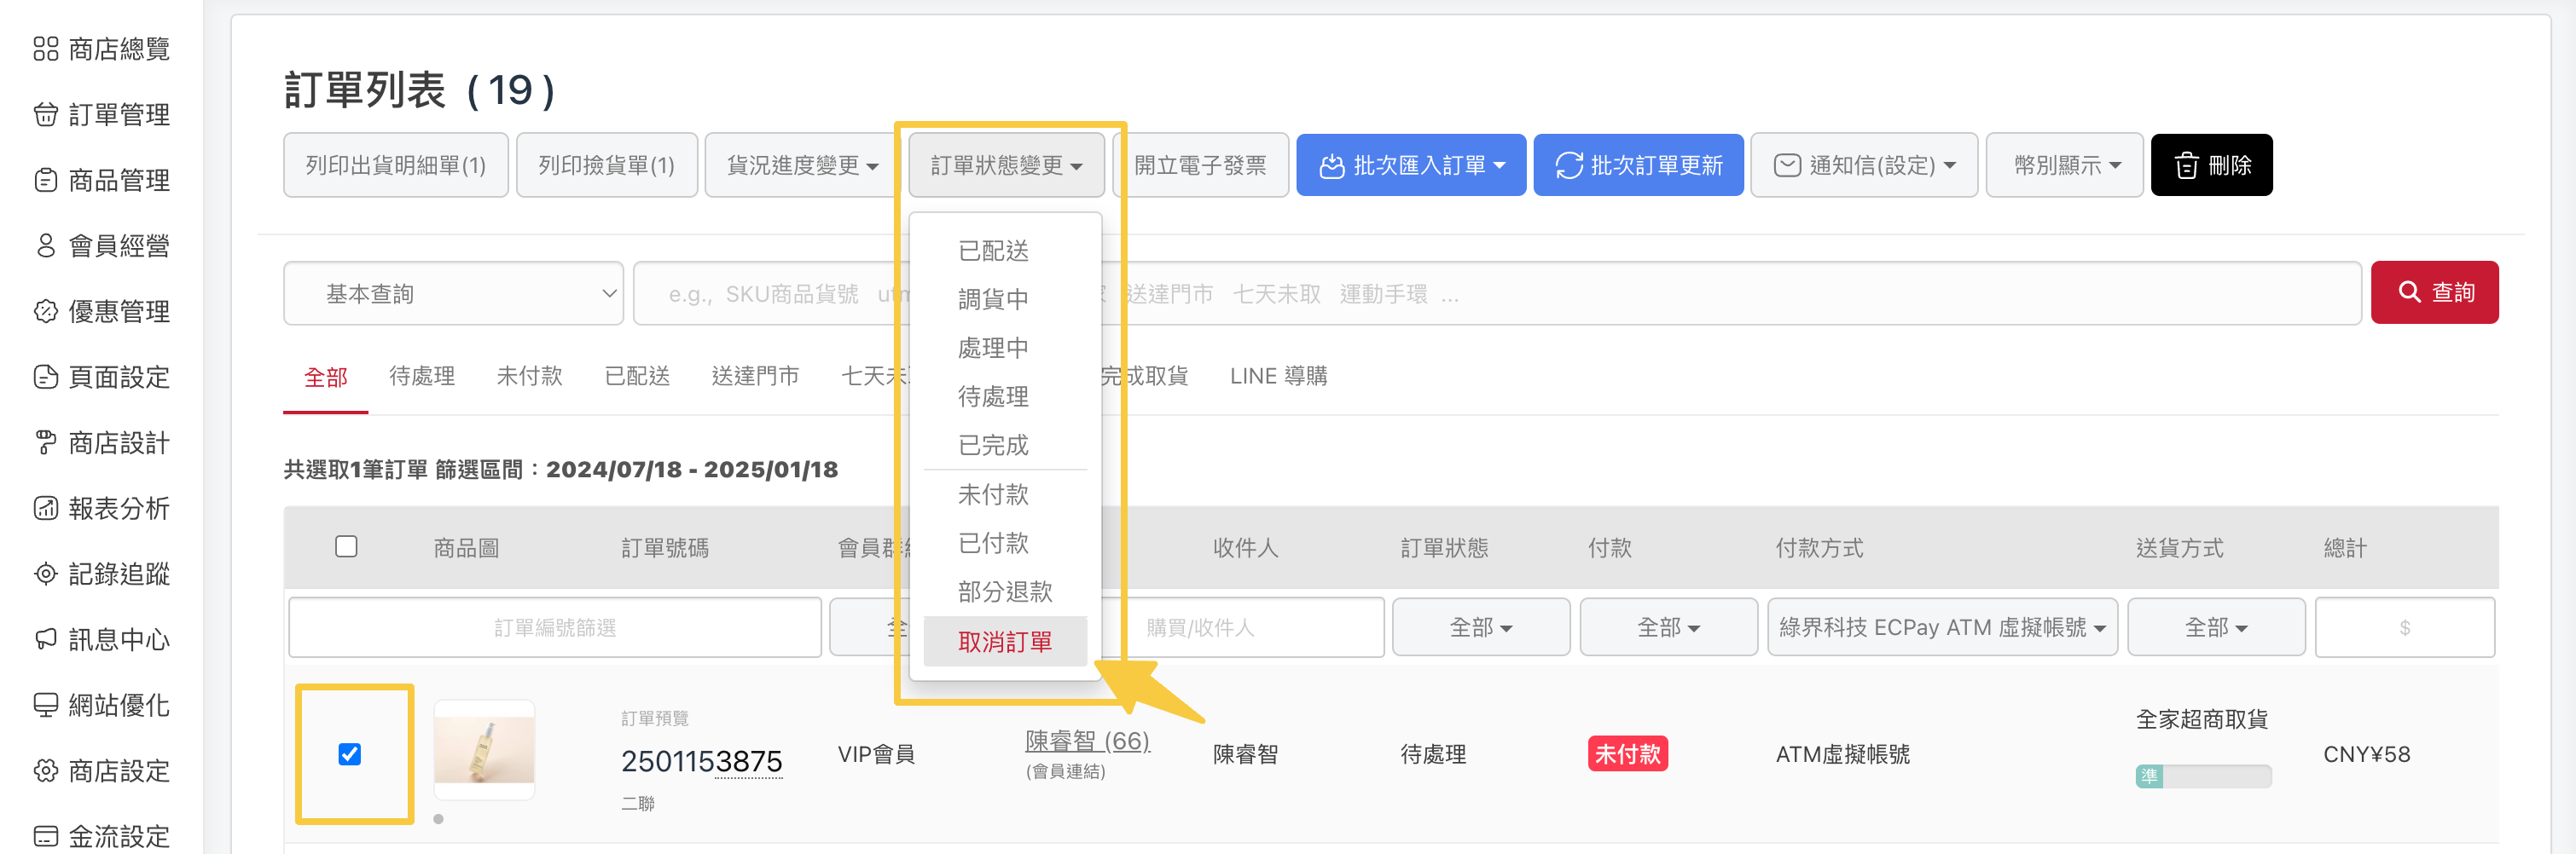Select 已配送 in status menu
This screenshot has height=854, width=2576.
[x=1005, y=251]
